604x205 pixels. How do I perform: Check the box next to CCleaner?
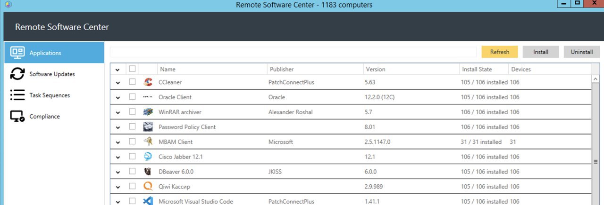tap(132, 82)
